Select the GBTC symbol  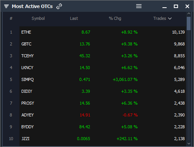click(x=26, y=44)
